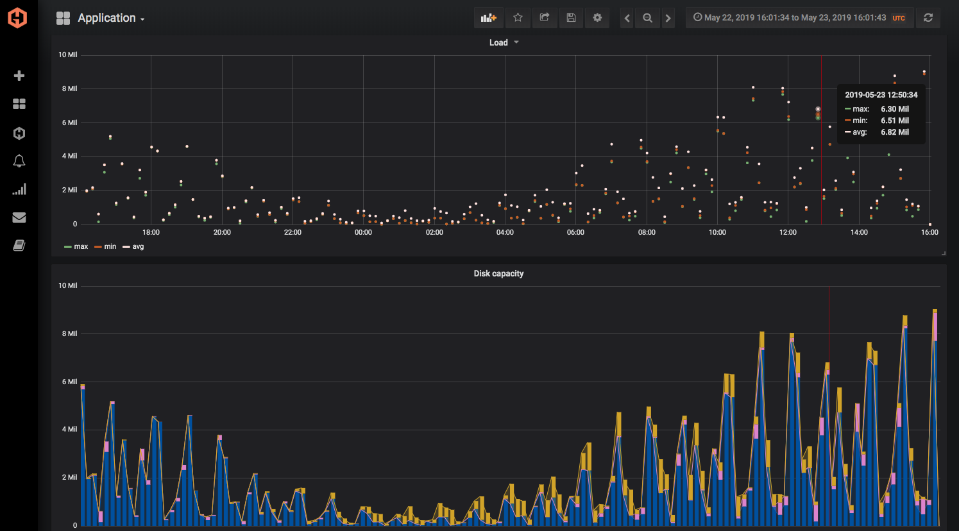This screenshot has height=531, width=959.
Task: Open the Add panel icon in toolbar
Action: [x=488, y=17]
